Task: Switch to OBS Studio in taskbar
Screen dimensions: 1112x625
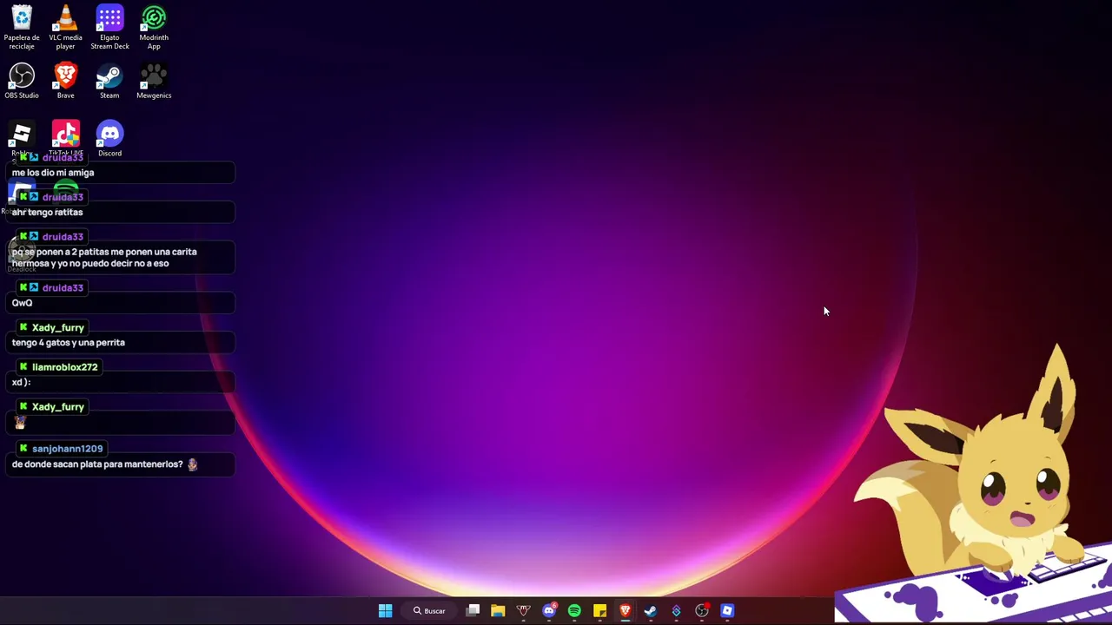Action: (702, 611)
